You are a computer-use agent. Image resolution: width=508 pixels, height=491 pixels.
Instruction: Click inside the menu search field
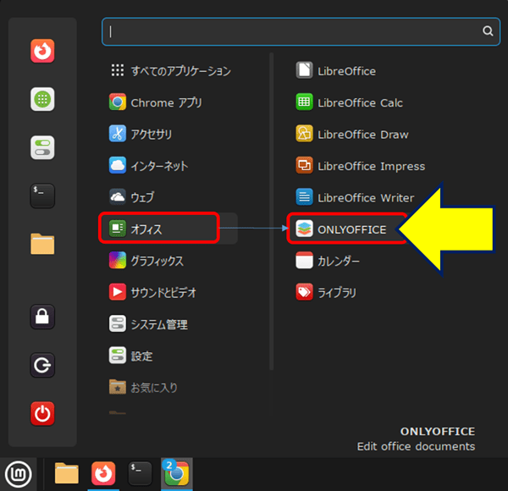coord(288,30)
